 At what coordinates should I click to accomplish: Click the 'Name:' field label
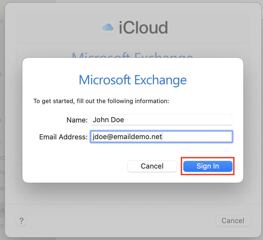click(77, 120)
